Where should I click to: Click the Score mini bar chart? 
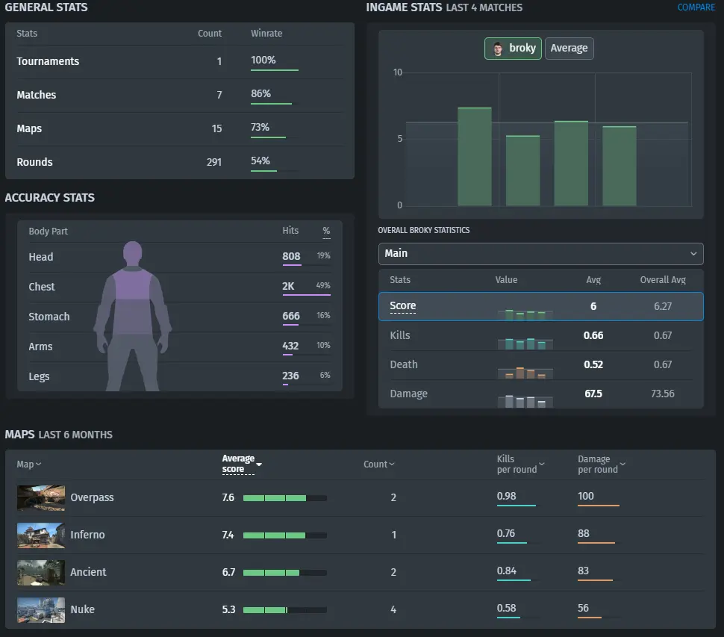525,314
